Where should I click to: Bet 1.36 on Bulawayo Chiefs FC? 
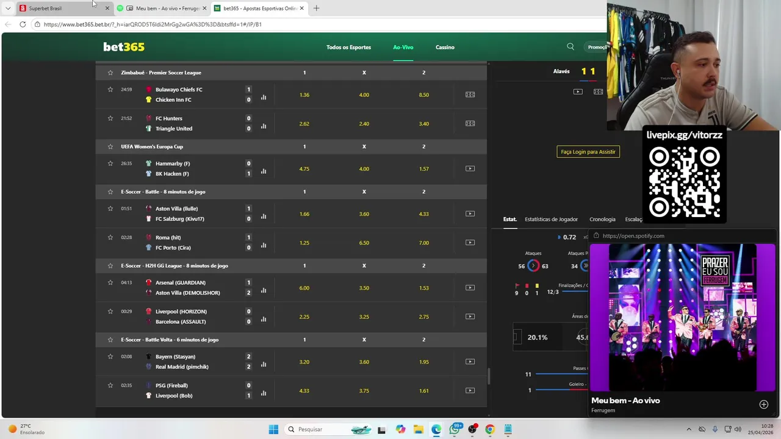point(304,95)
